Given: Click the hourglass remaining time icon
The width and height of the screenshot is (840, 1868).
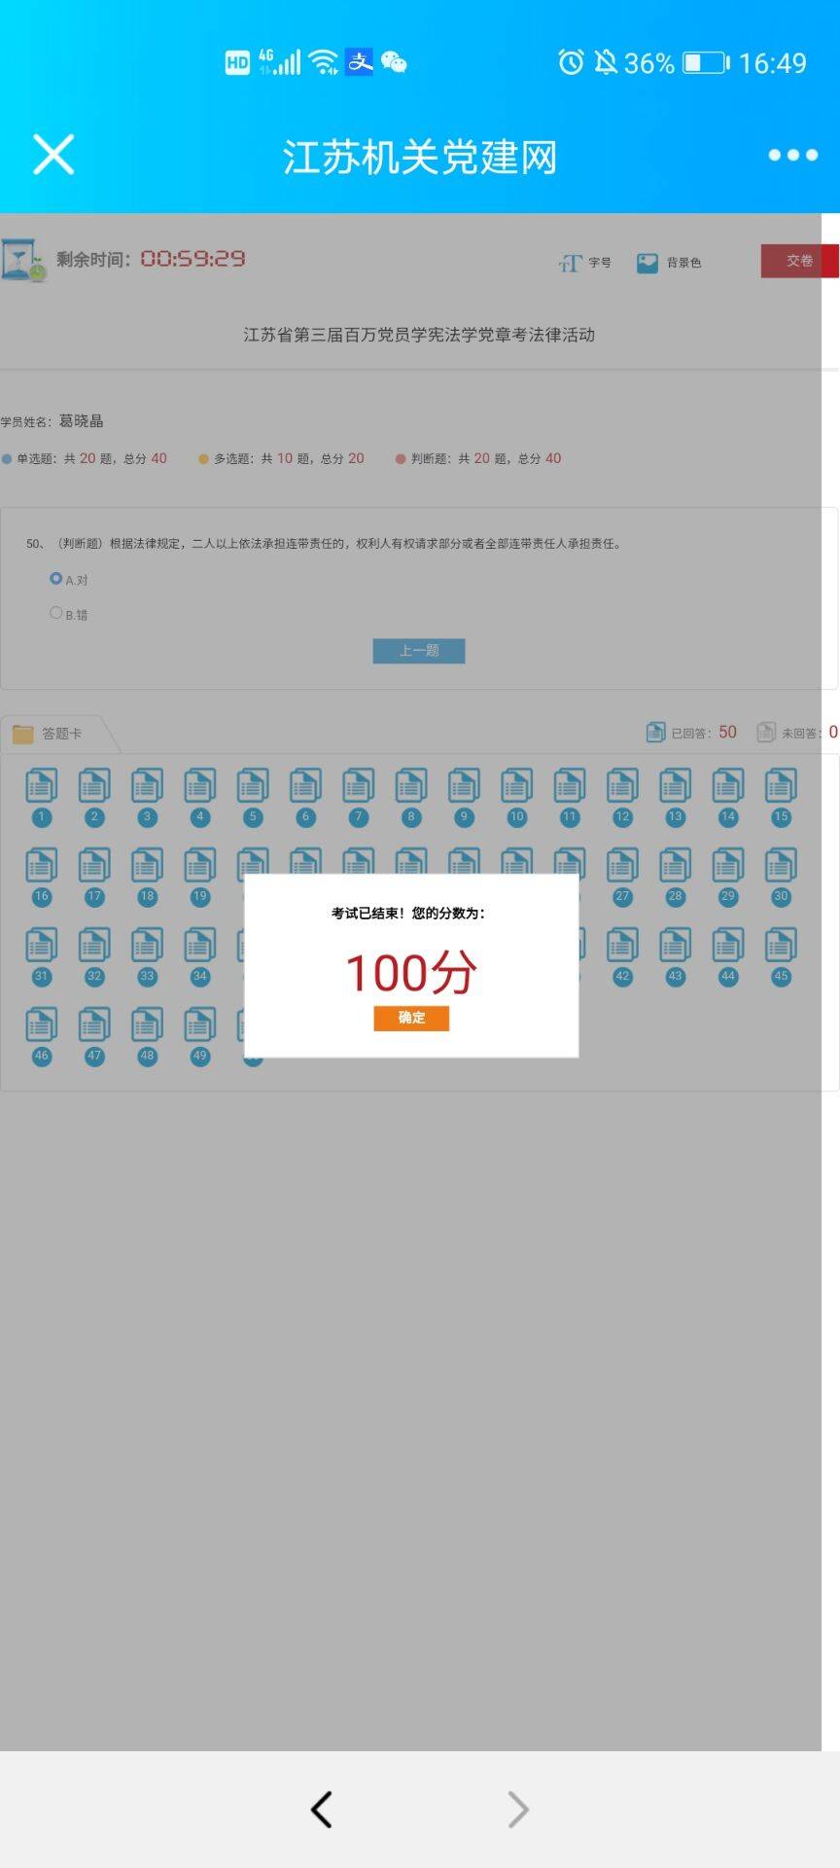Looking at the screenshot, I should point(23,260).
